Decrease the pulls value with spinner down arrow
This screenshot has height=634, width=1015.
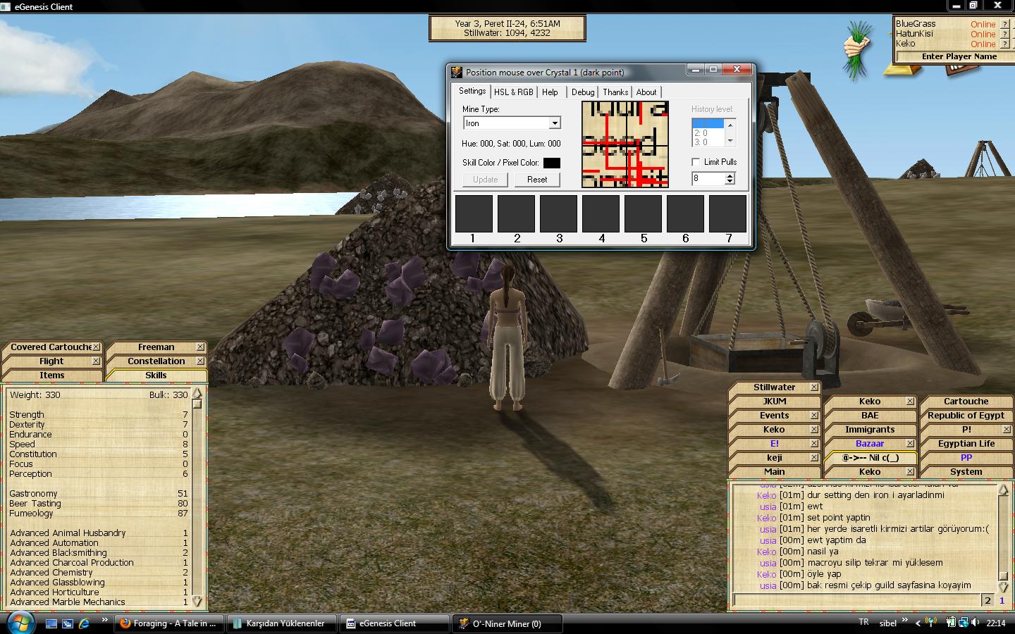tap(730, 182)
